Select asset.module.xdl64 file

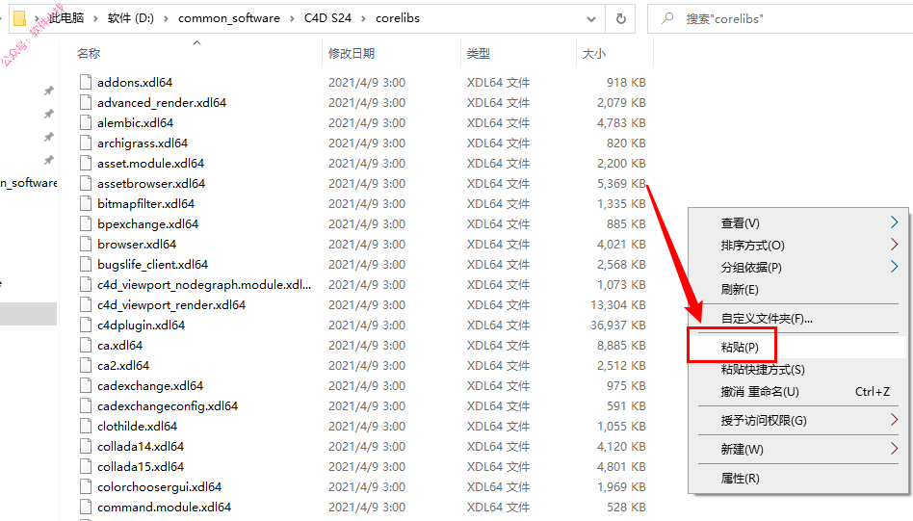click(x=150, y=164)
